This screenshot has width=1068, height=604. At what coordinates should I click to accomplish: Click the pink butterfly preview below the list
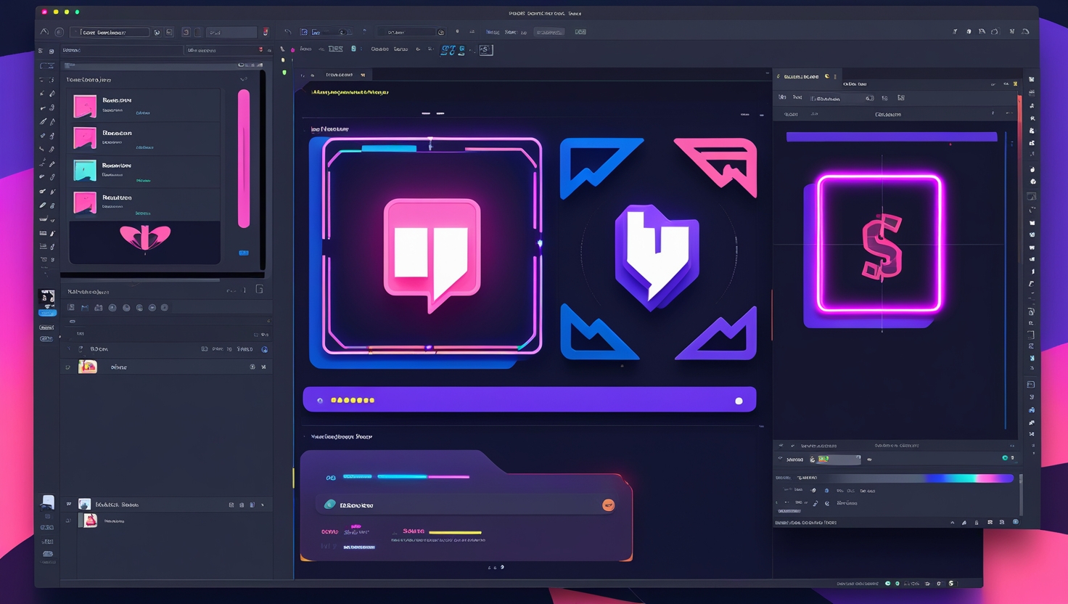pos(145,237)
